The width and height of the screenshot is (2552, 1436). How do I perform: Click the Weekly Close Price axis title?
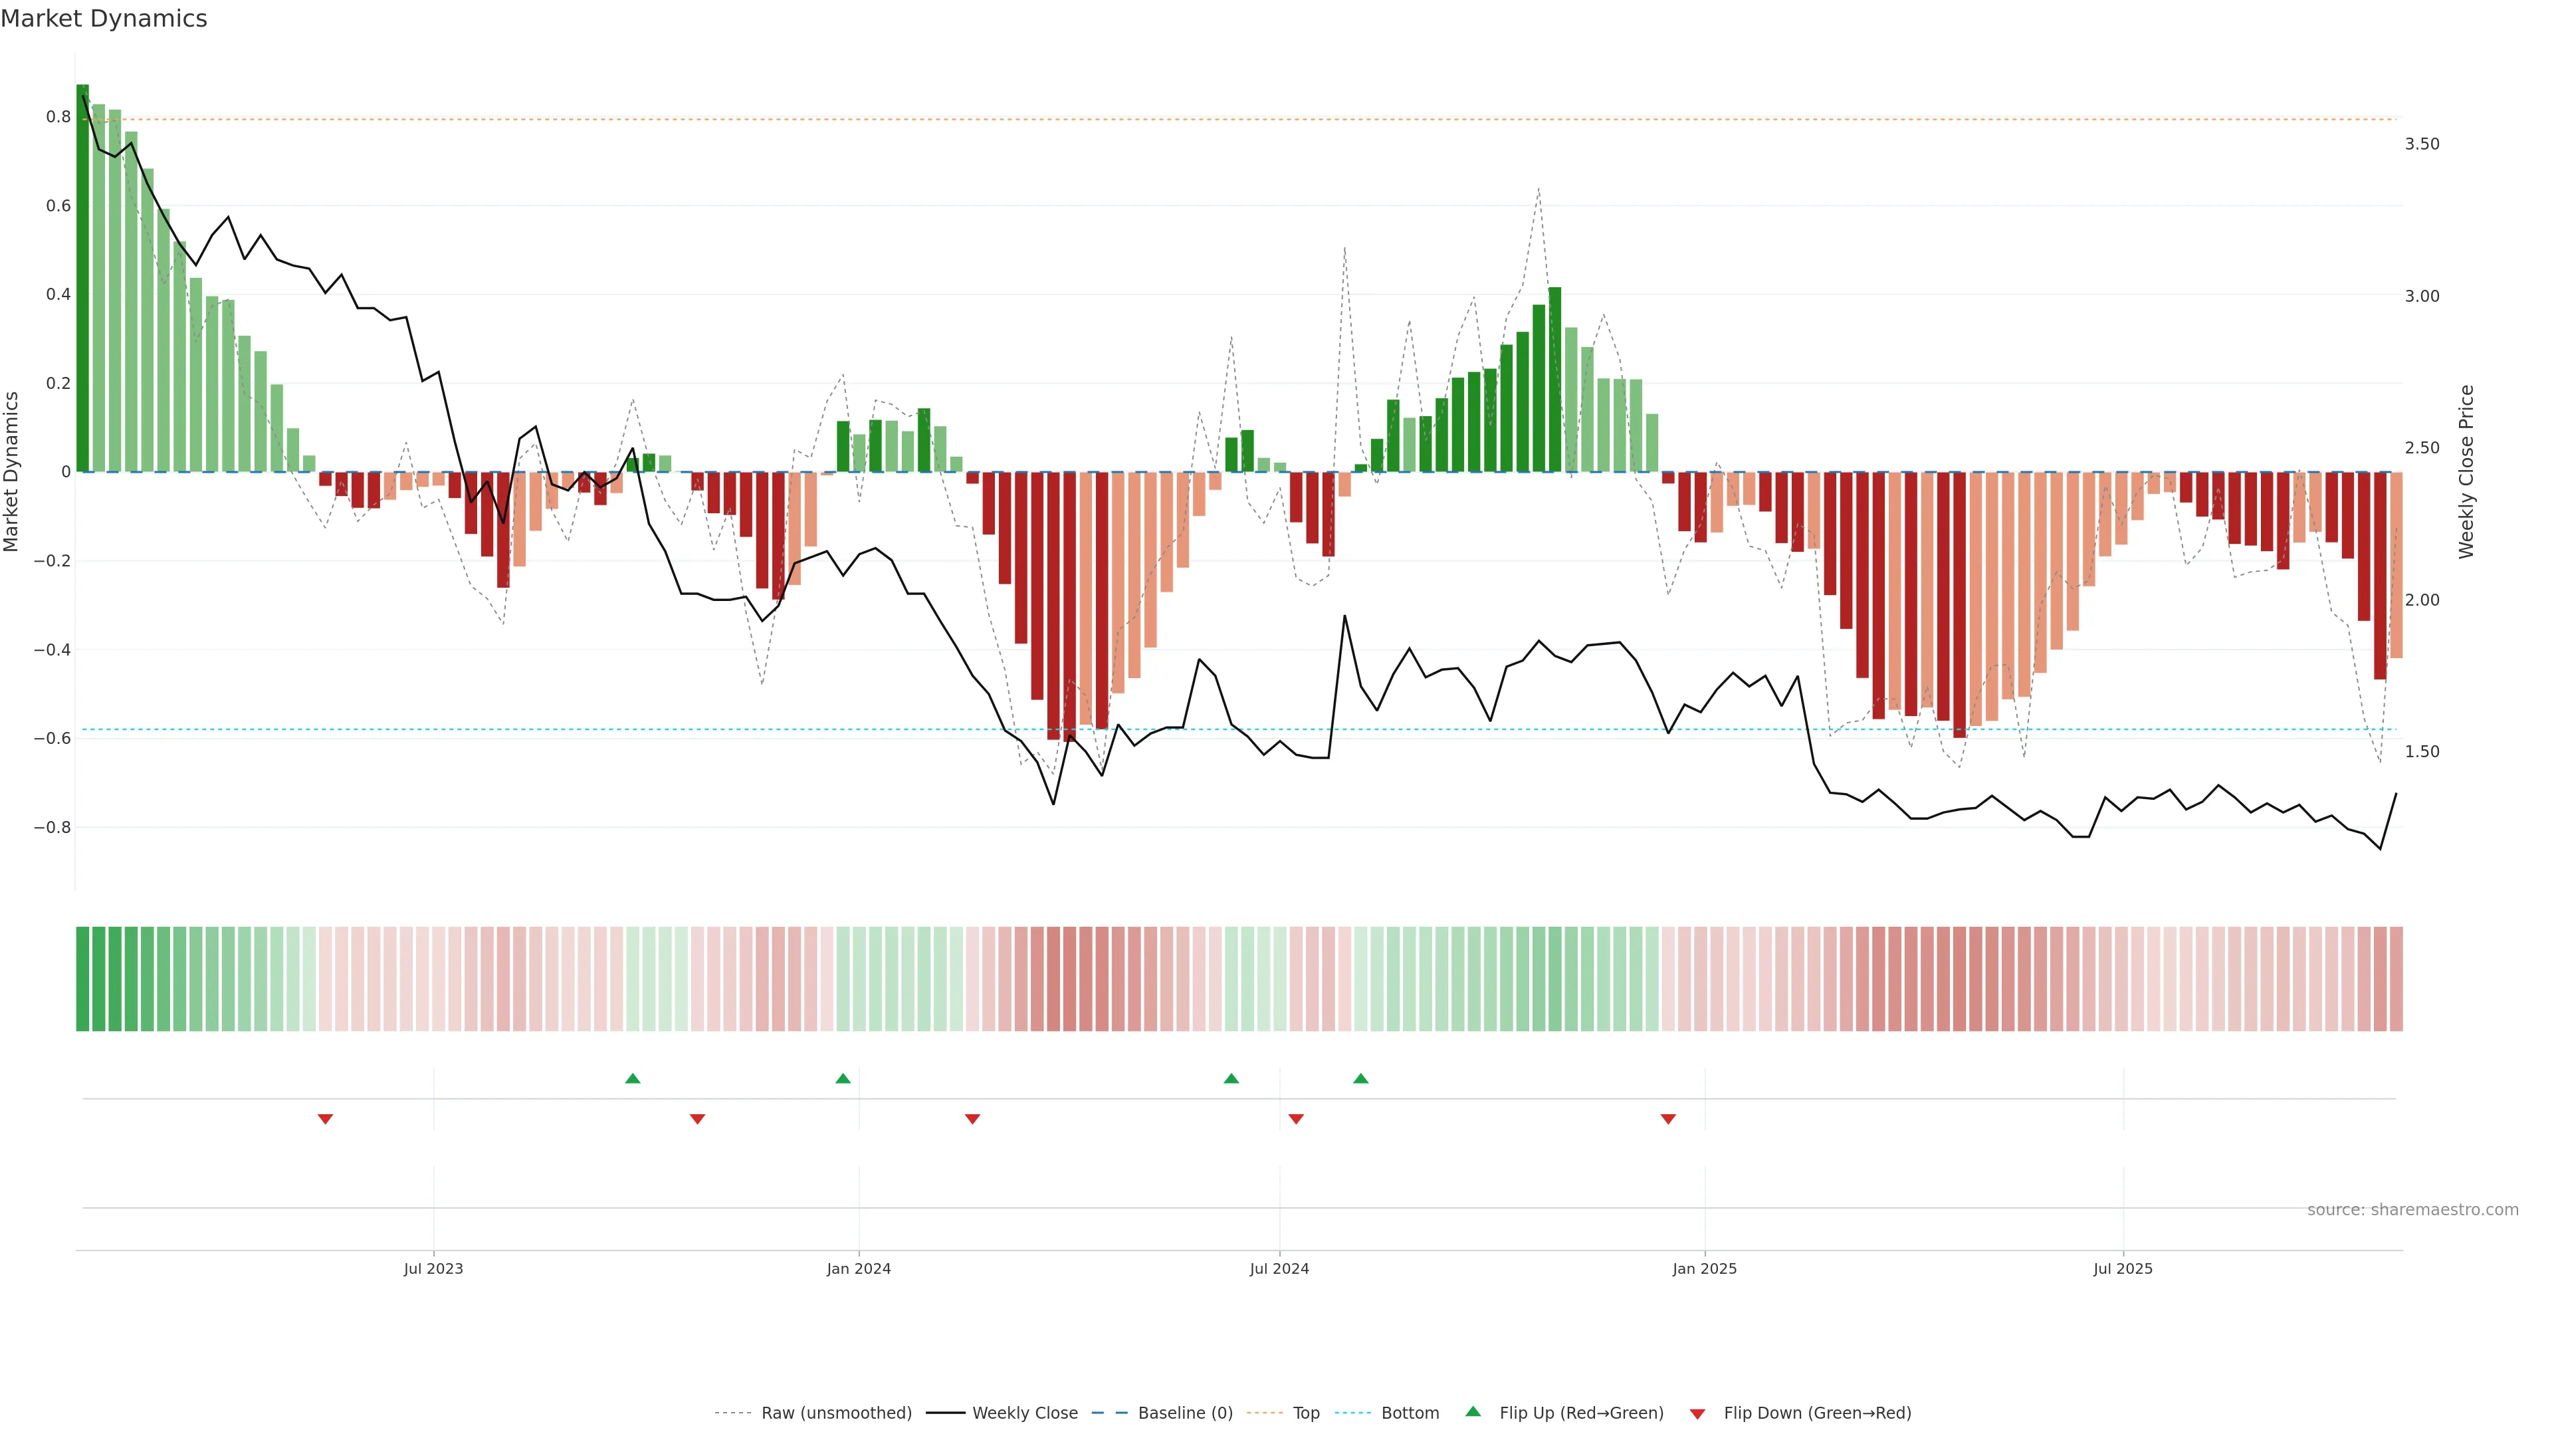2466,472
